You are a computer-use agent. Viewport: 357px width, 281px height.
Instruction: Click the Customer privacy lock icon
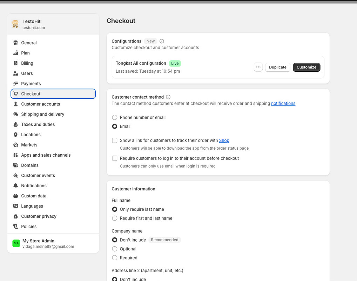tap(15, 216)
